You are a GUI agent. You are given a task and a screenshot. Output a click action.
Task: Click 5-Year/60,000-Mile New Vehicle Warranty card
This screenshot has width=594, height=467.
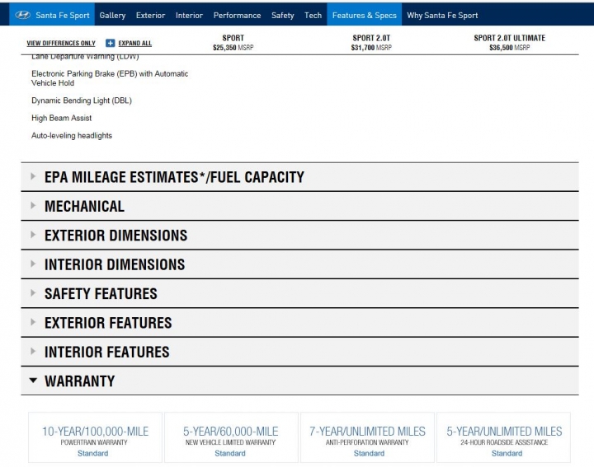point(231,437)
